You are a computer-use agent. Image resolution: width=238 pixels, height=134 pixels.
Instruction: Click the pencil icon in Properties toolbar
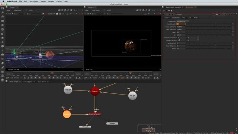coord(172,10)
